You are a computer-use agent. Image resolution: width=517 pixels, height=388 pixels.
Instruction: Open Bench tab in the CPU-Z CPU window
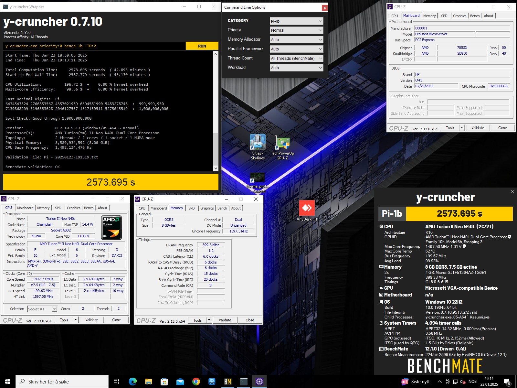point(89,208)
